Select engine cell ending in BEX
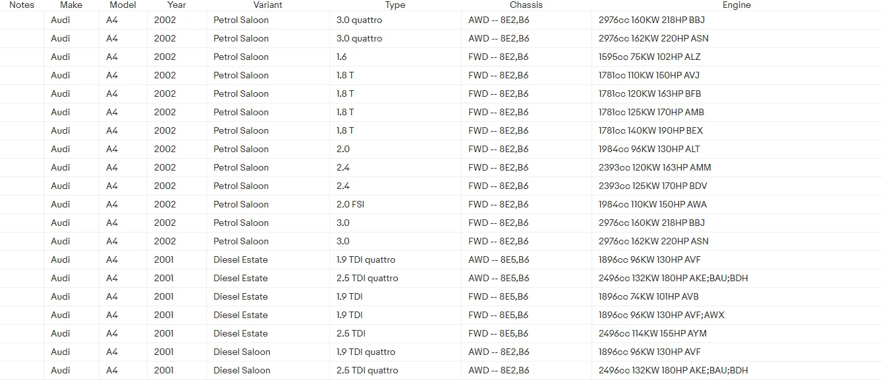 [x=651, y=130]
